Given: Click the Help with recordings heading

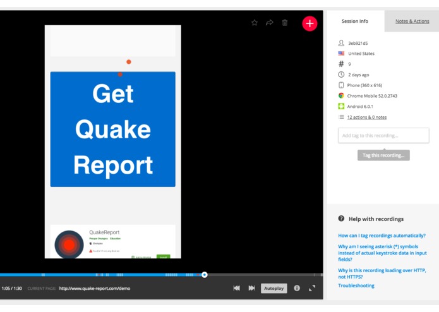Looking at the screenshot, I should [376, 219].
